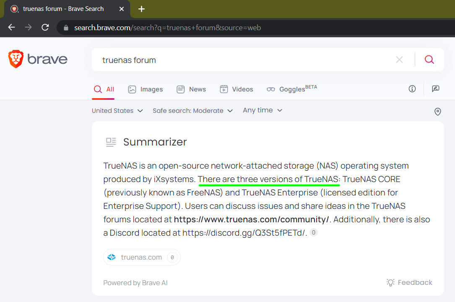Select the truenas forum - Brave Search tab
455x302 pixels.
point(67,9)
